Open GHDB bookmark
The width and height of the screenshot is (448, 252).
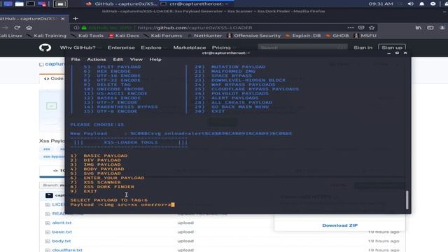point(337,36)
